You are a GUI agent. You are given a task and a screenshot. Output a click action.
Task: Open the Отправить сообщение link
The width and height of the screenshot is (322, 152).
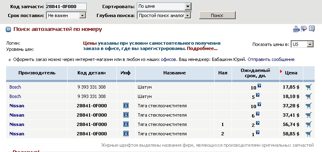[271, 59]
